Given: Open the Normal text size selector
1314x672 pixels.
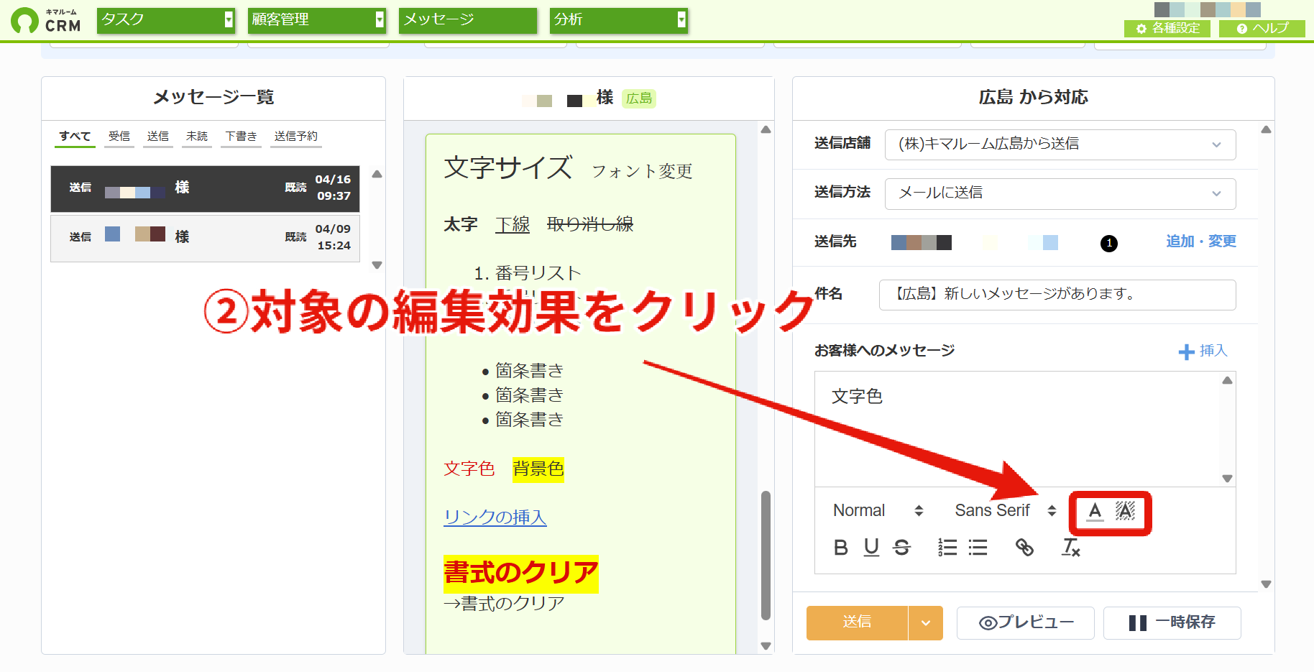Looking at the screenshot, I should pos(878,511).
